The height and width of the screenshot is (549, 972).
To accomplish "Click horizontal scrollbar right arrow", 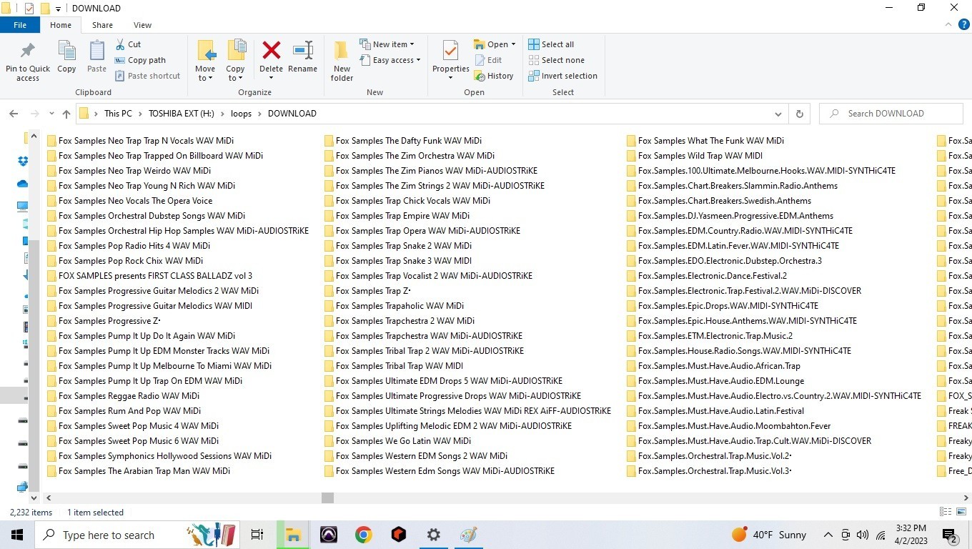I will tap(966, 498).
